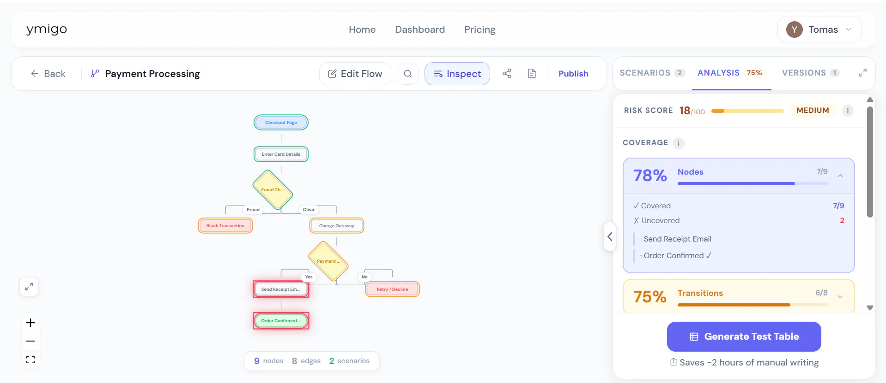Screen dimensions: 886x383
Task: Click the Publish link
Action: pos(573,74)
